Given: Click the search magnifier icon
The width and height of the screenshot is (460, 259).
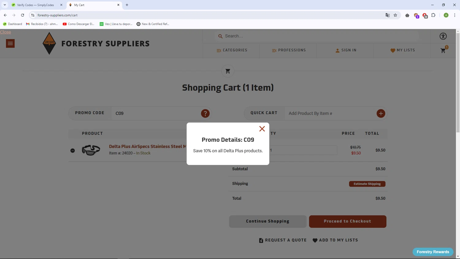Looking at the screenshot, I should coord(220,36).
